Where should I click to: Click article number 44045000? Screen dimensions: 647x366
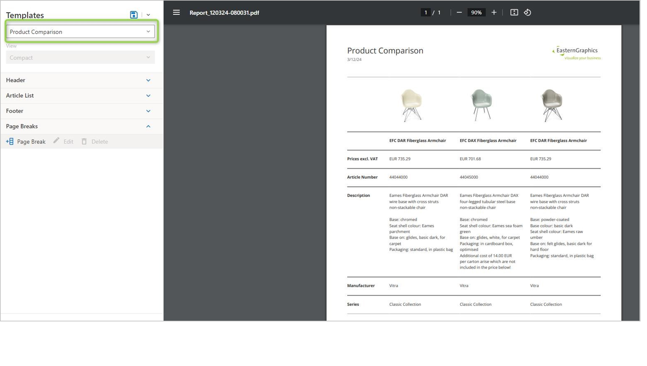point(469,177)
